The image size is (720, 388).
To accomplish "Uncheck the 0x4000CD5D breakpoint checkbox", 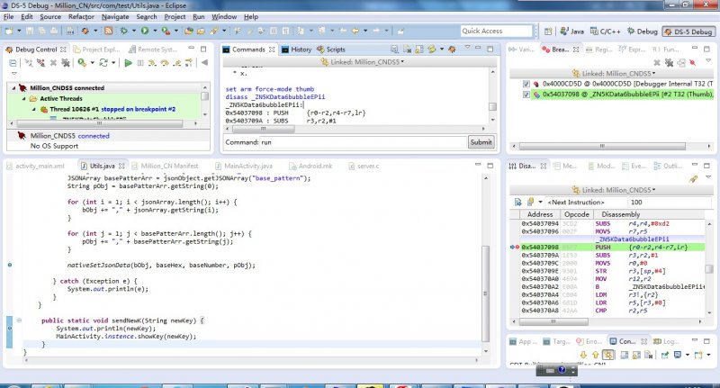I will 528,83.
